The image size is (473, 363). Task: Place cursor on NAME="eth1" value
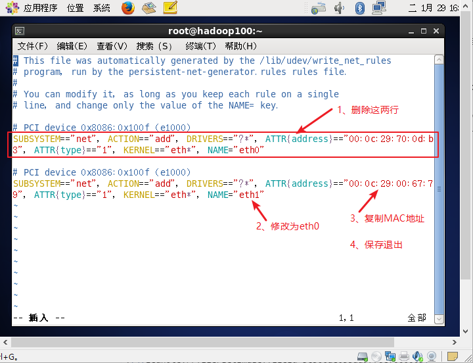(x=251, y=195)
